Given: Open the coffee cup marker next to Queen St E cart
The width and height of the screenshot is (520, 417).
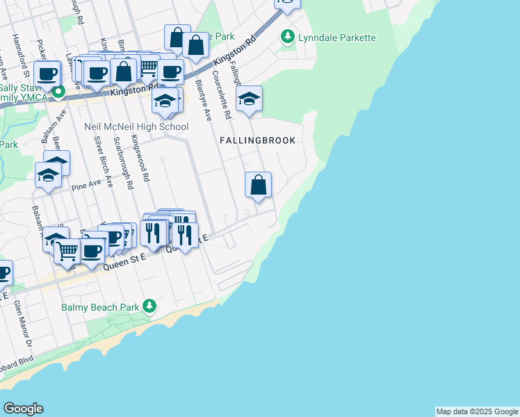Looking at the screenshot, I should [92, 254].
